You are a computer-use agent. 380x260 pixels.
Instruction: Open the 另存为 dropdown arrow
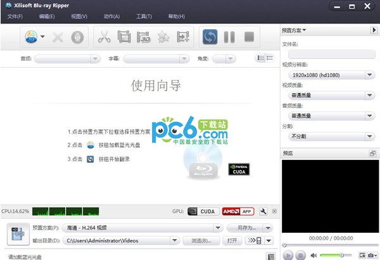pos(269,228)
